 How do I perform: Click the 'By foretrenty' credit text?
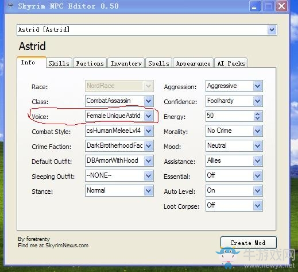point(34,239)
